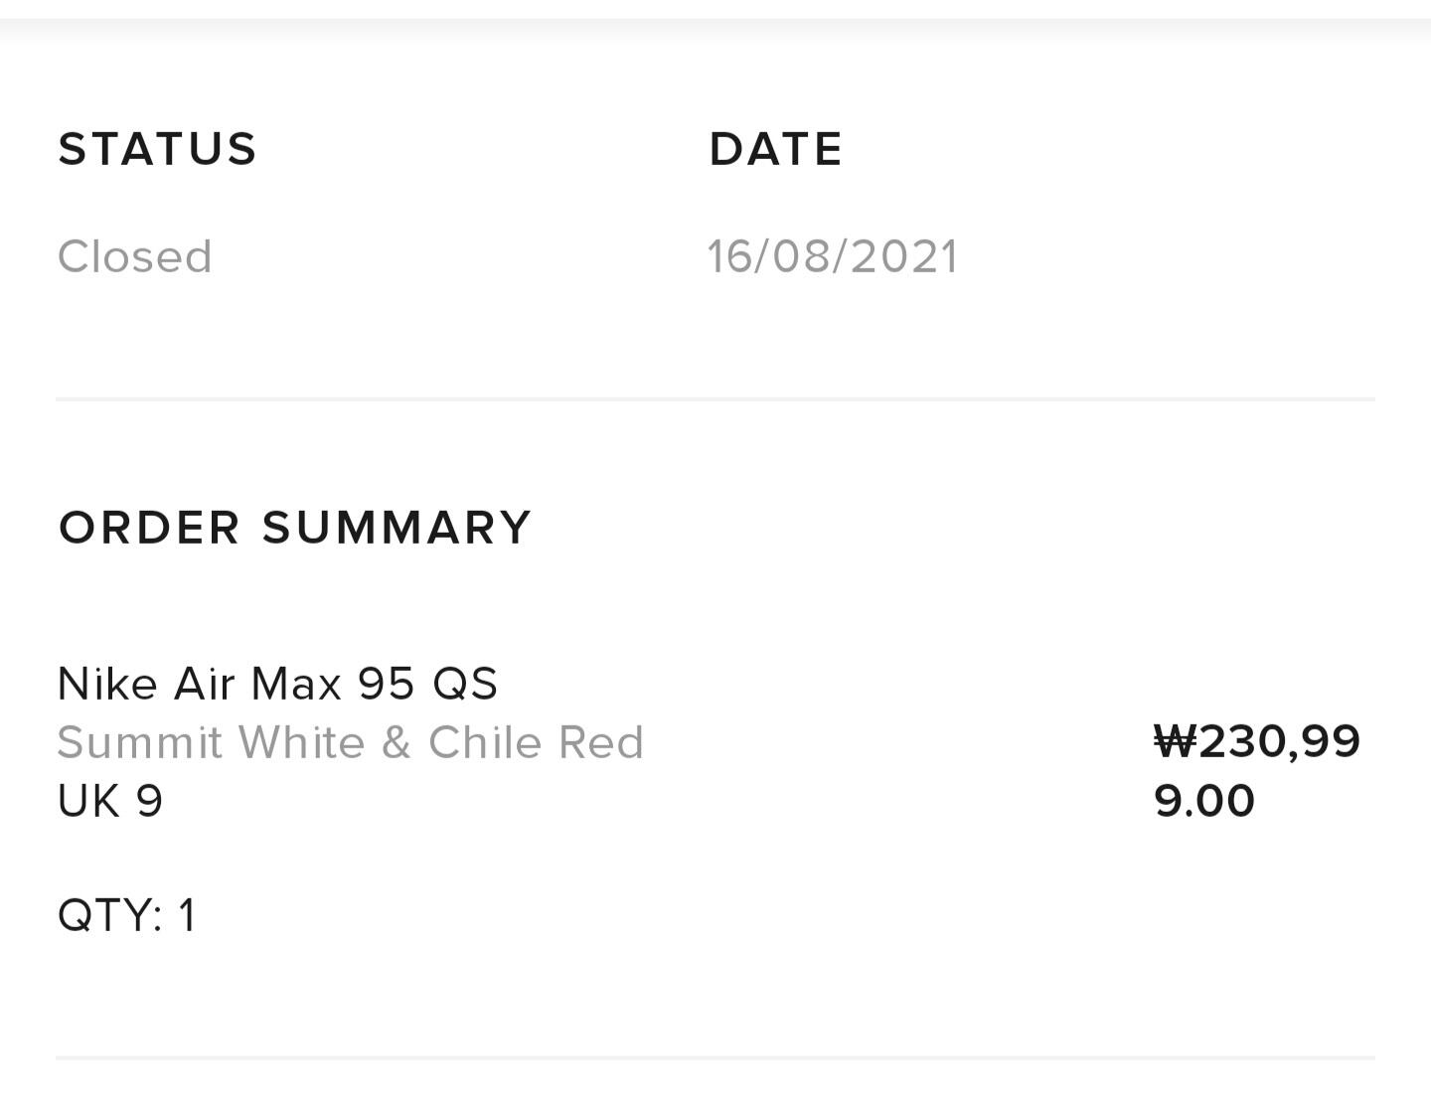Click the quantity number 1
Viewport: 1431px width, 1100px height.
click(x=187, y=914)
